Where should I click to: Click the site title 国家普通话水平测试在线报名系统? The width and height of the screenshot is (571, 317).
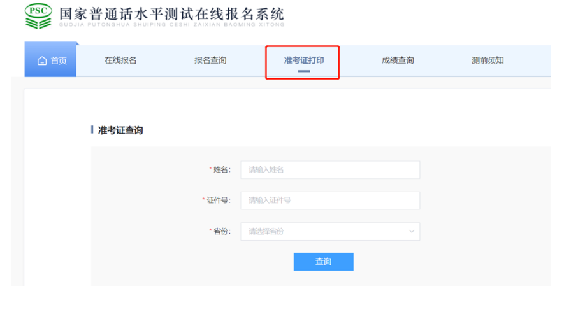(x=171, y=13)
